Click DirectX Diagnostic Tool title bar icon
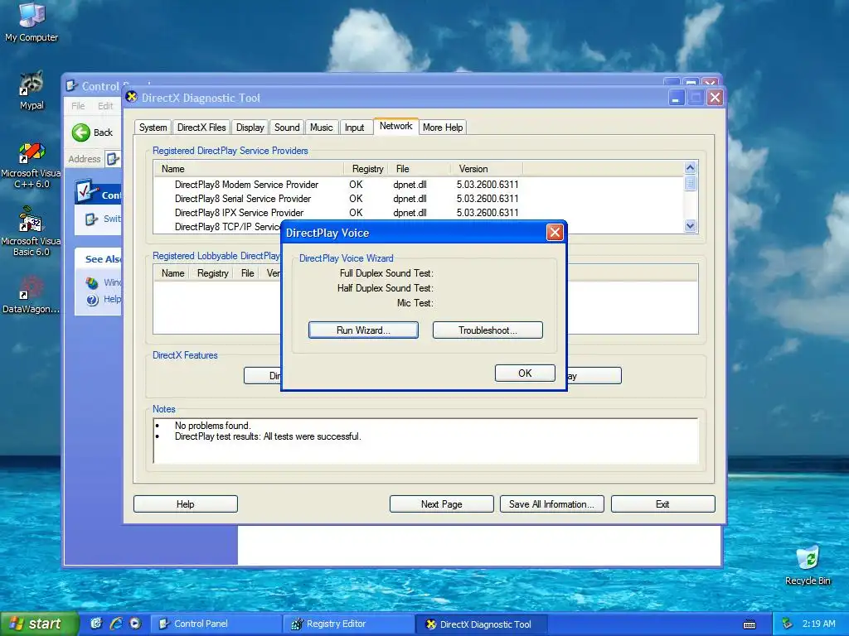 pos(131,97)
